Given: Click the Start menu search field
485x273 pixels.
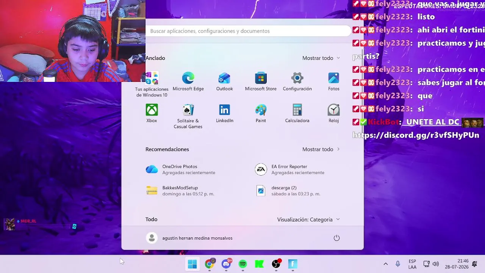Looking at the screenshot, I should coord(248,31).
